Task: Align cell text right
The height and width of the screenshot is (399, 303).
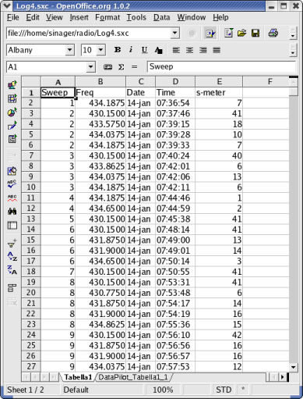Action: [203, 50]
